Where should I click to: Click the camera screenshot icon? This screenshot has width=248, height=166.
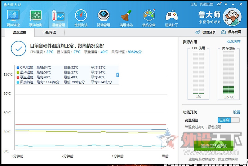click(223, 32)
